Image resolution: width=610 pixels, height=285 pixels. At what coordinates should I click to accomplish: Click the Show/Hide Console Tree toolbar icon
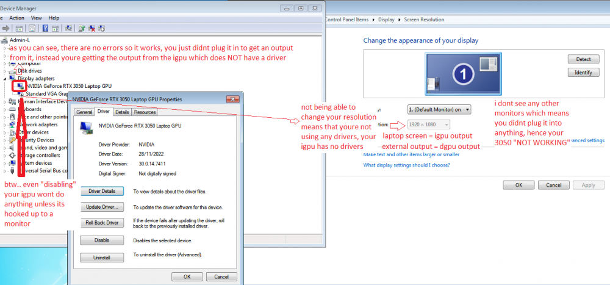pos(19,28)
